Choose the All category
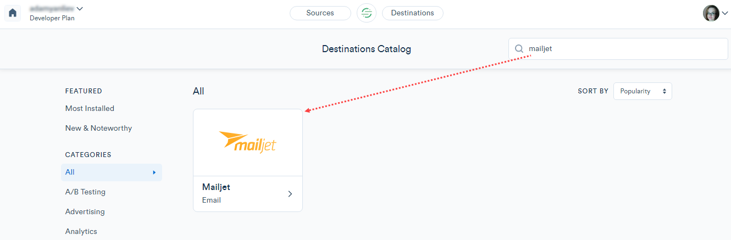 pyautogui.click(x=70, y=172)
